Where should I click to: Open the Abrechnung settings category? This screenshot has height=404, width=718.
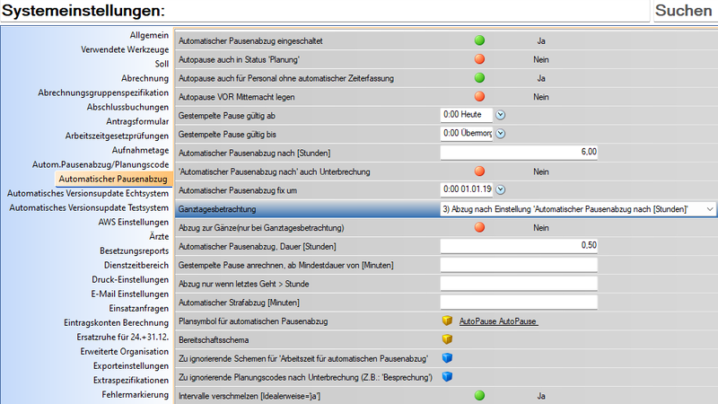coord(144,78)
